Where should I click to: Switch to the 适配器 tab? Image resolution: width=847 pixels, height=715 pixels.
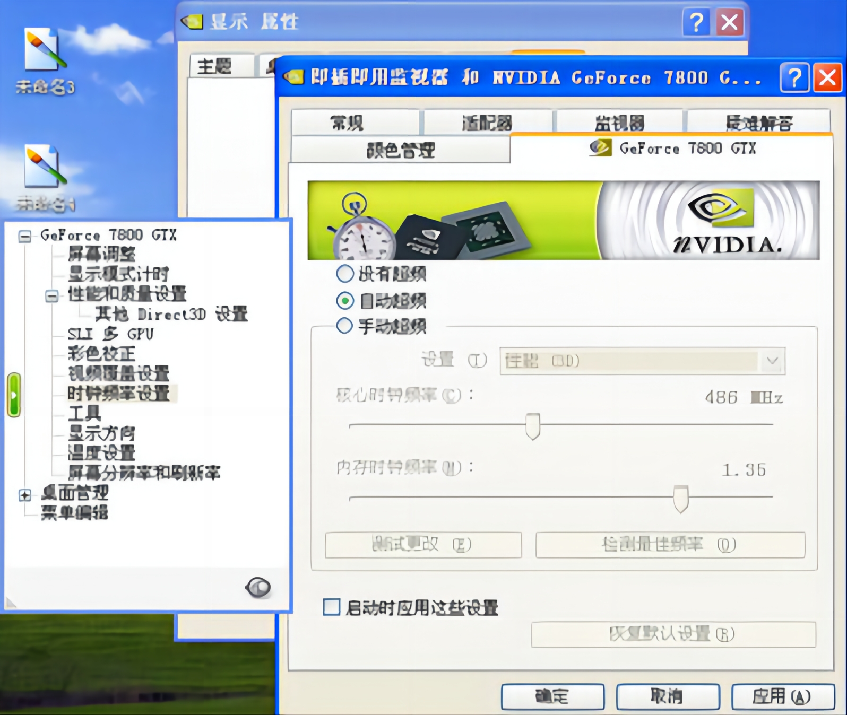[x=487, y=123]
